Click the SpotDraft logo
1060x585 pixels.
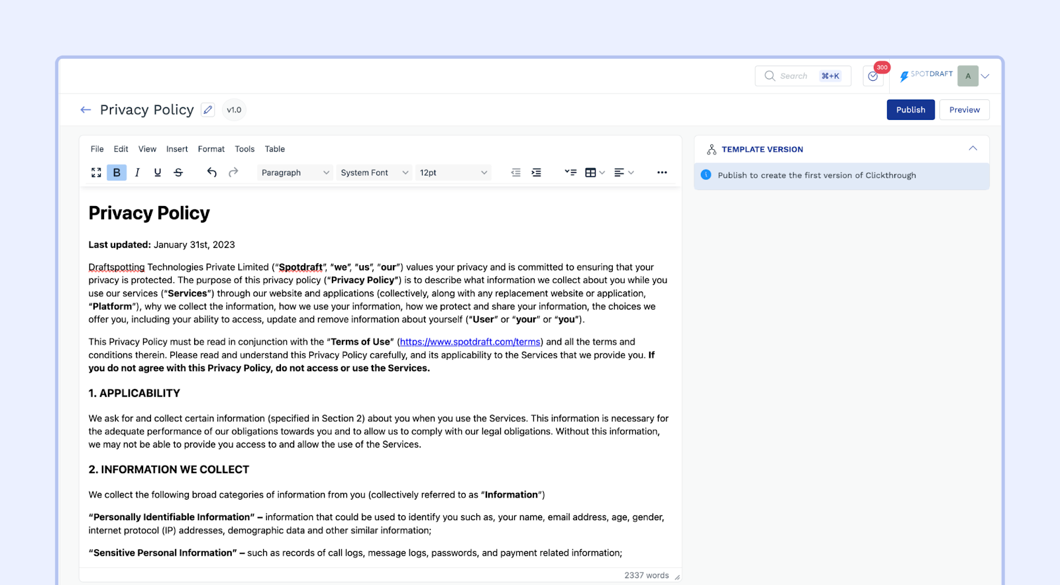coord(926,76)
